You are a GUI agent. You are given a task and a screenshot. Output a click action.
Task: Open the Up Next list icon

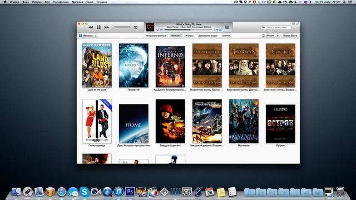[227, 27]
